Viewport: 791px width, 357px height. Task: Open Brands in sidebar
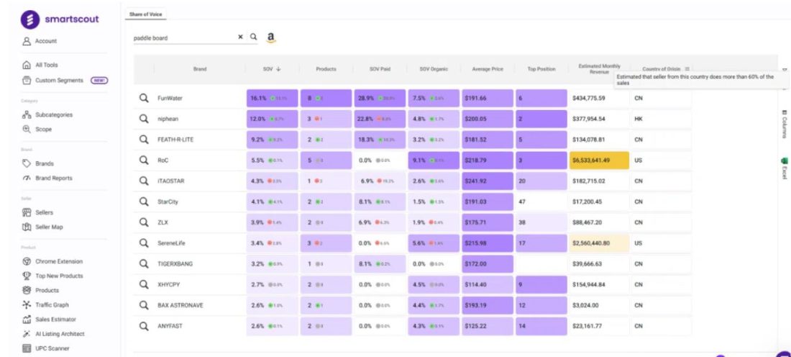38,163
